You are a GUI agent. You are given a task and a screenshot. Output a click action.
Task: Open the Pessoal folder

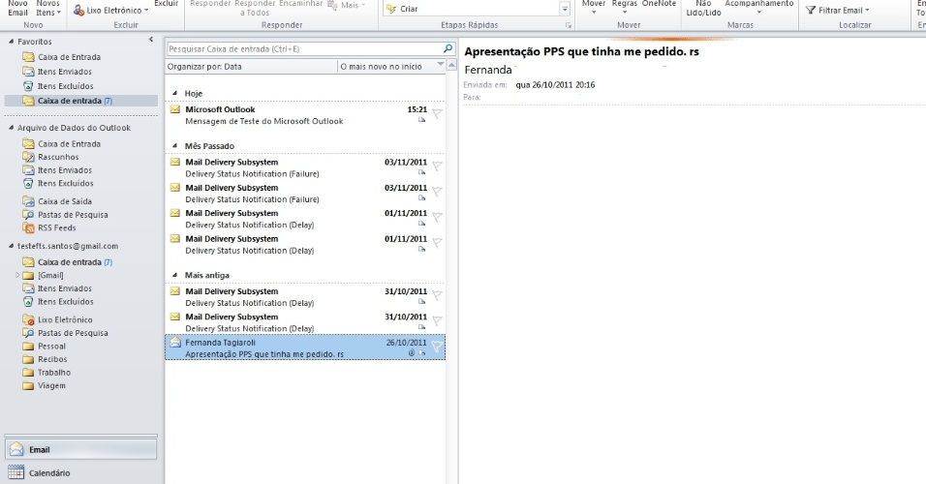click(51, 347)
